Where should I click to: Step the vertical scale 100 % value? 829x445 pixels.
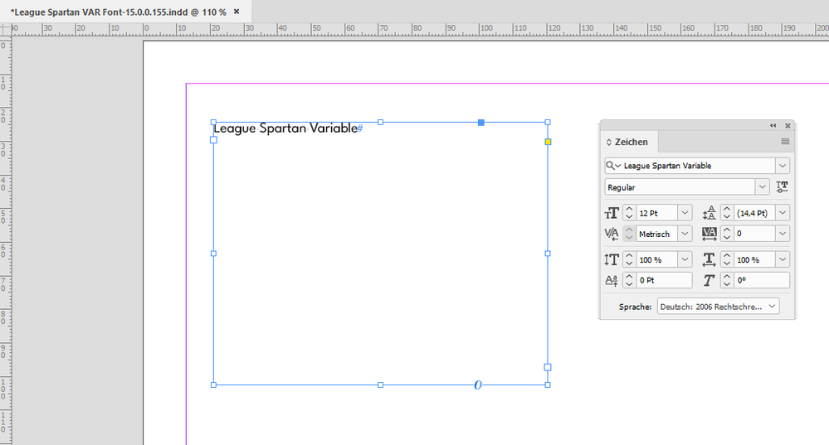pos(629,259)
